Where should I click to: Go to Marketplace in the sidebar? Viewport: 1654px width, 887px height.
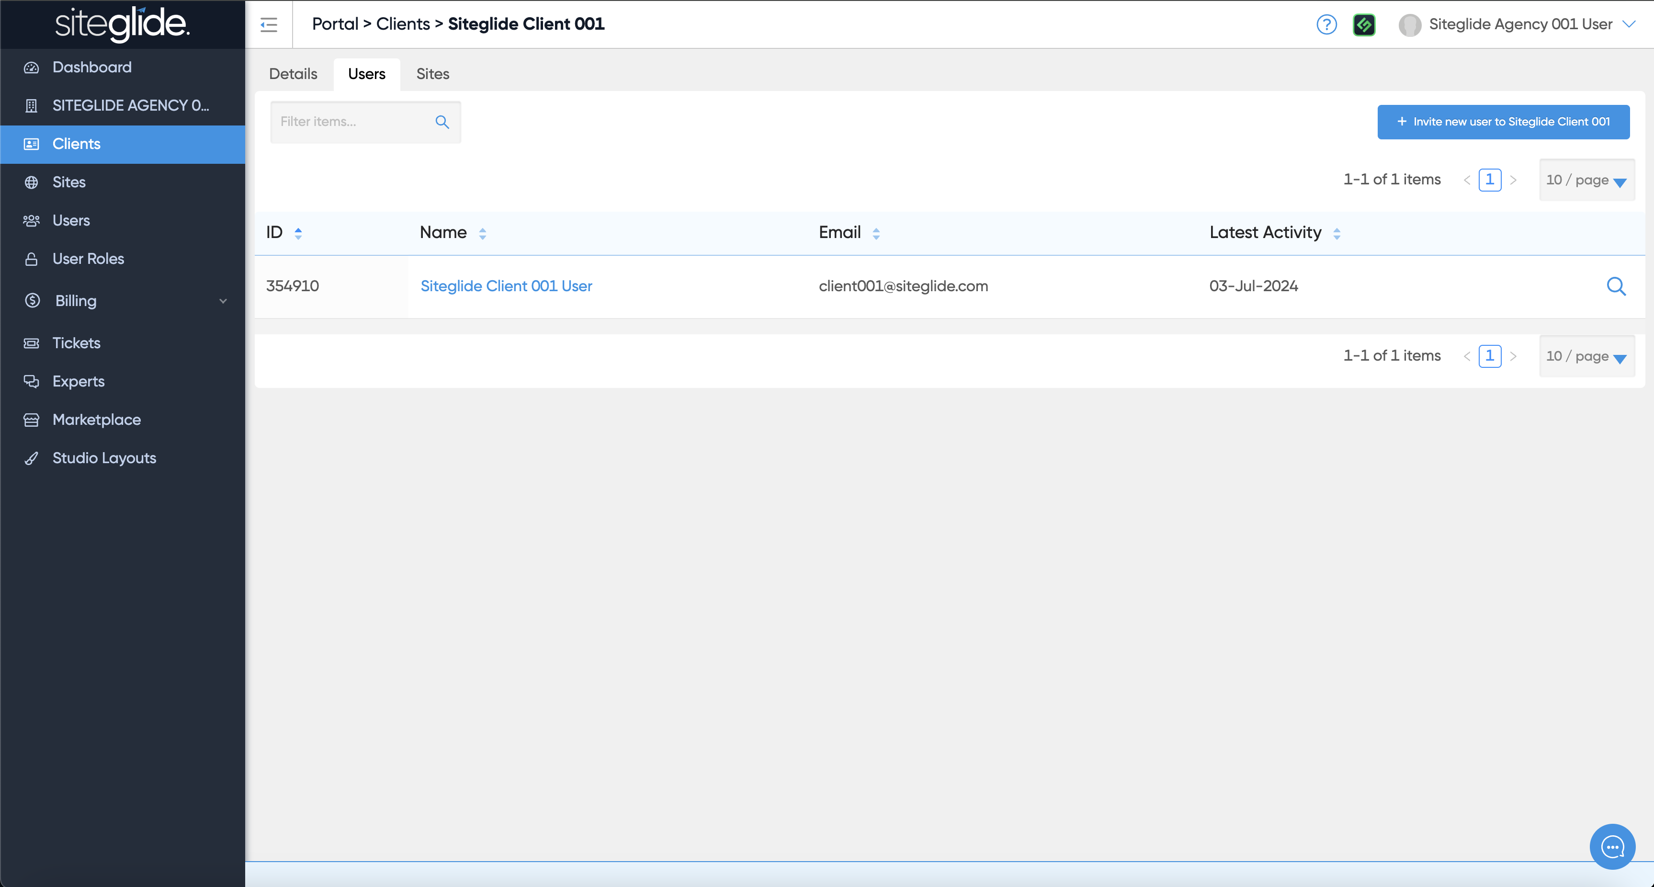click(x=96, y=420)
